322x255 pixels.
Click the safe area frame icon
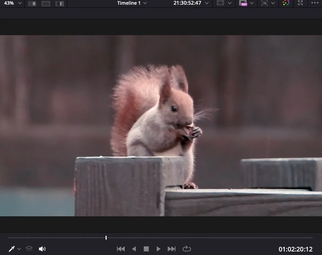[x=220, y=3]
